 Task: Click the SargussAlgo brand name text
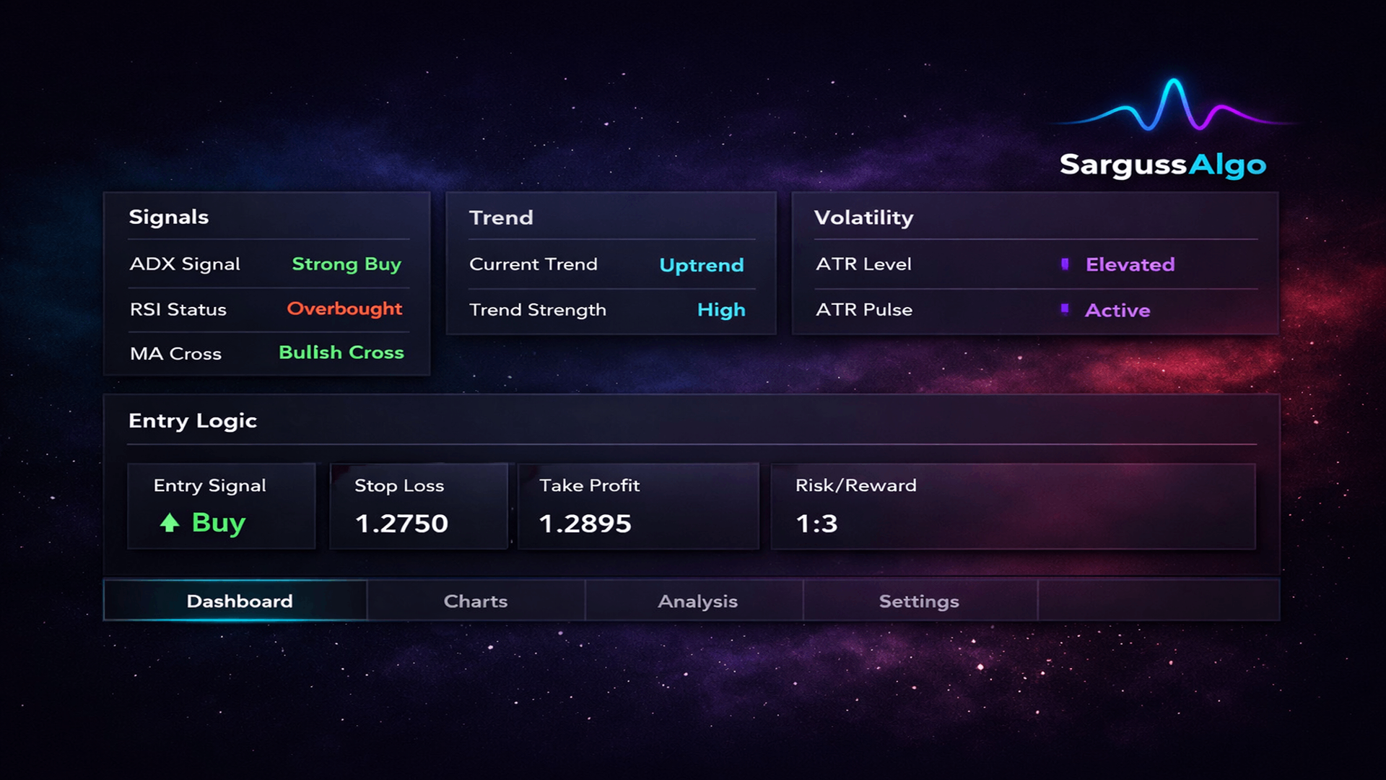1162,165
